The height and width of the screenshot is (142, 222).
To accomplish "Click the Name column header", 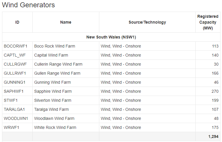I will [66, 22].
